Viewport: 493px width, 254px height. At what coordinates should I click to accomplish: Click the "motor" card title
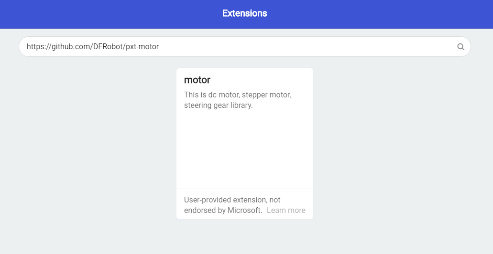pyautogui.click(x=197, y=80)
